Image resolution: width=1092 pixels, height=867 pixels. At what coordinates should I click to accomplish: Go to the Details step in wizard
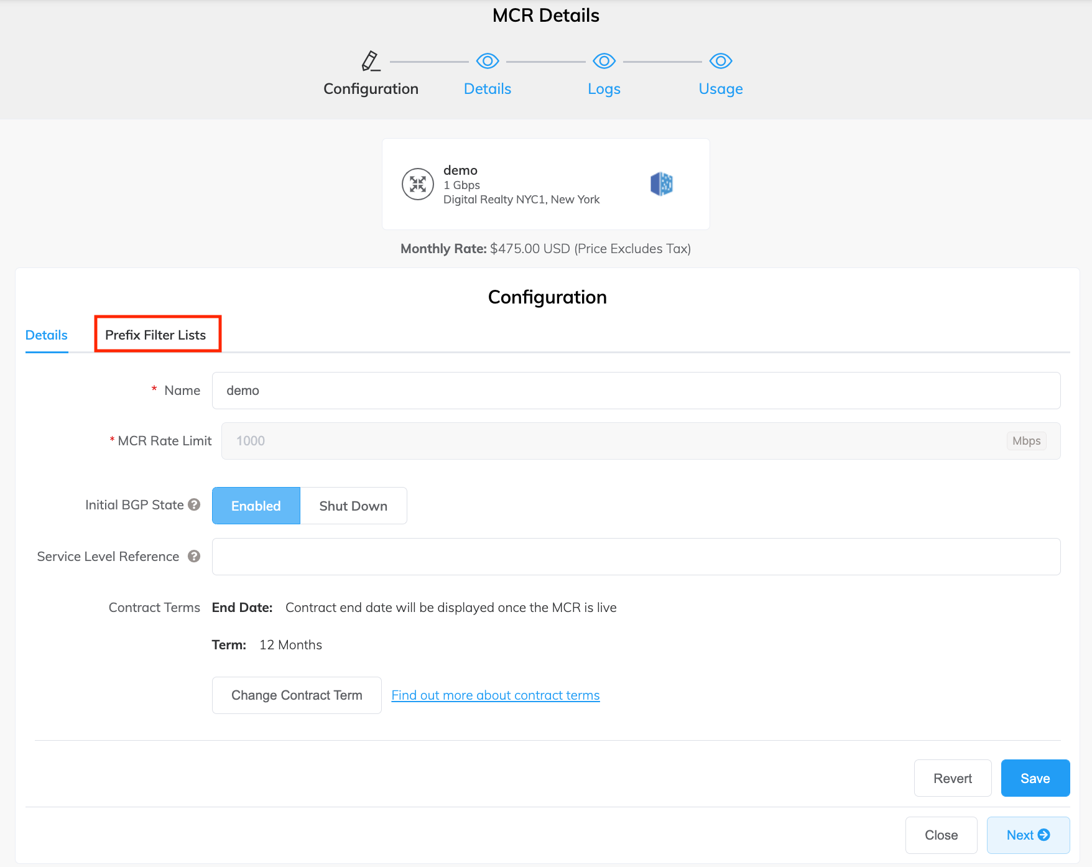pos(488,89)
